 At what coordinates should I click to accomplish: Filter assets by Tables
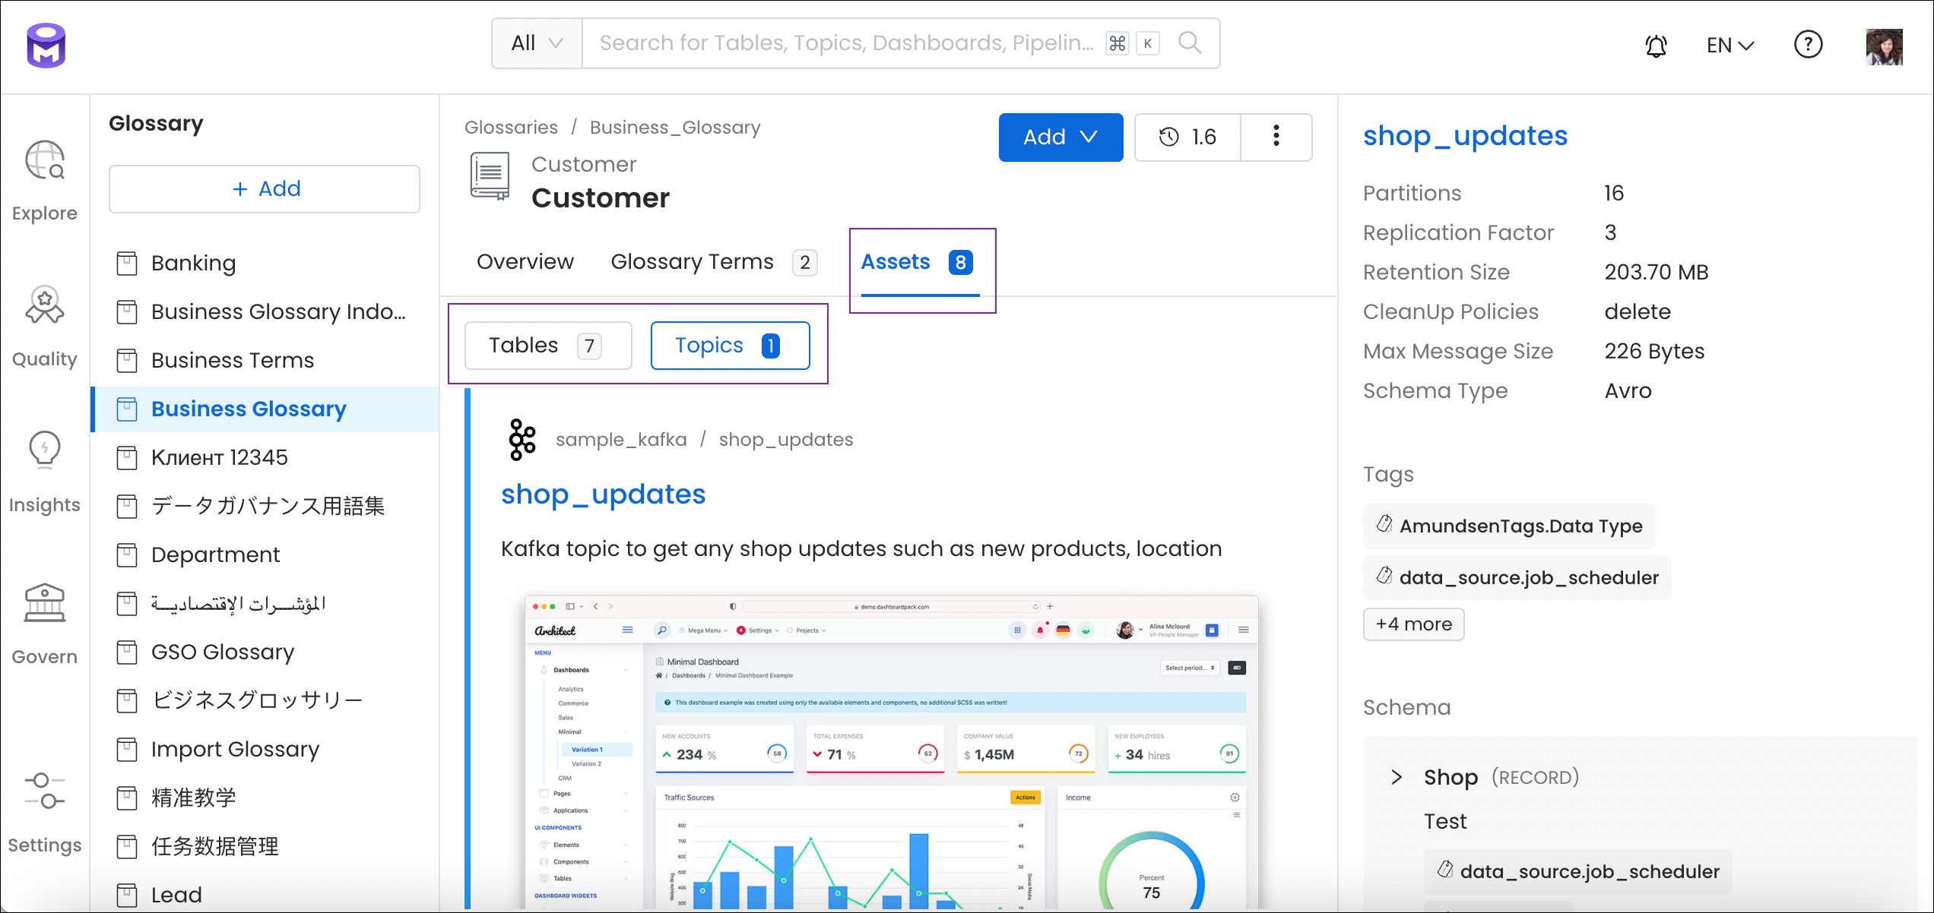(x=548, y=346)
